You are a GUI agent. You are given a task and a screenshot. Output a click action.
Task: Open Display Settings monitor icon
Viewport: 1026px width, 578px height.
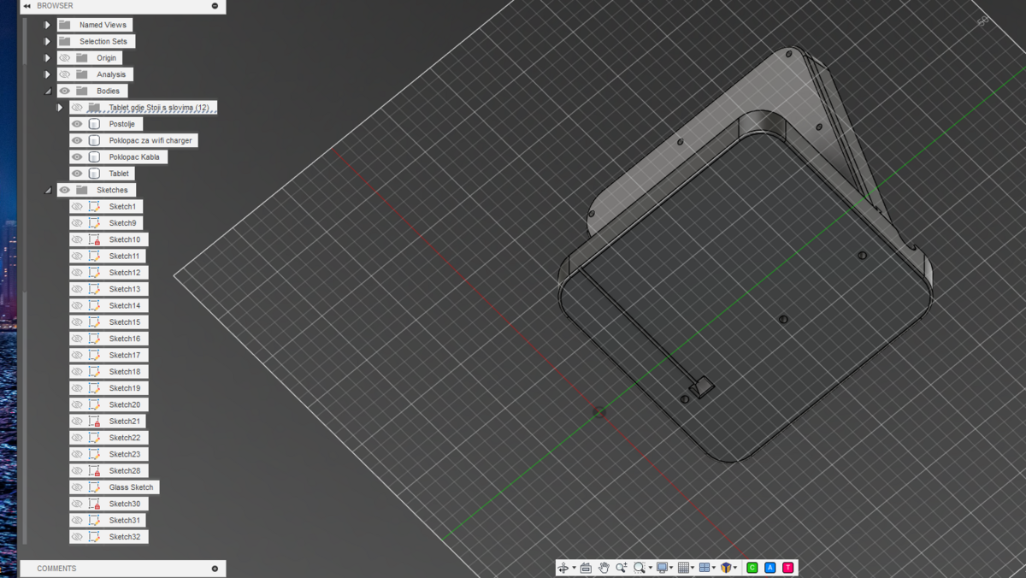662,568
